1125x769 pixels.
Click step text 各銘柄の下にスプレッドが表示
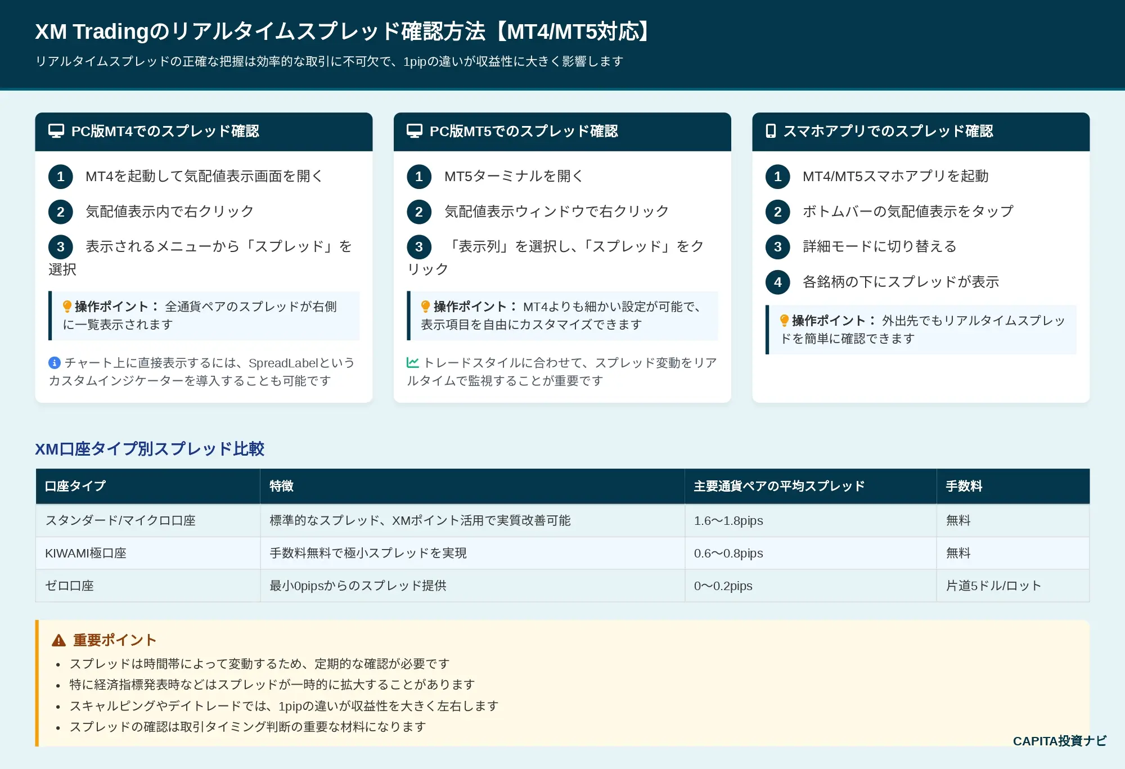click(x=901, y=282)
